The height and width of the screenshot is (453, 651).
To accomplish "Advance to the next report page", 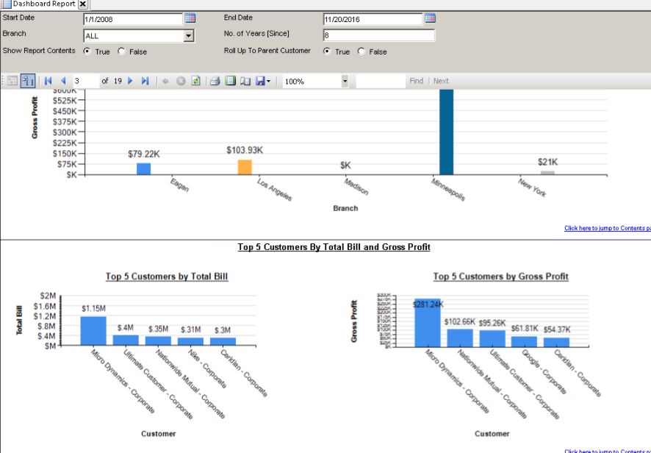I will [130, 81].
